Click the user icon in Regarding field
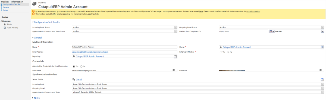 (x=74, y=56)
